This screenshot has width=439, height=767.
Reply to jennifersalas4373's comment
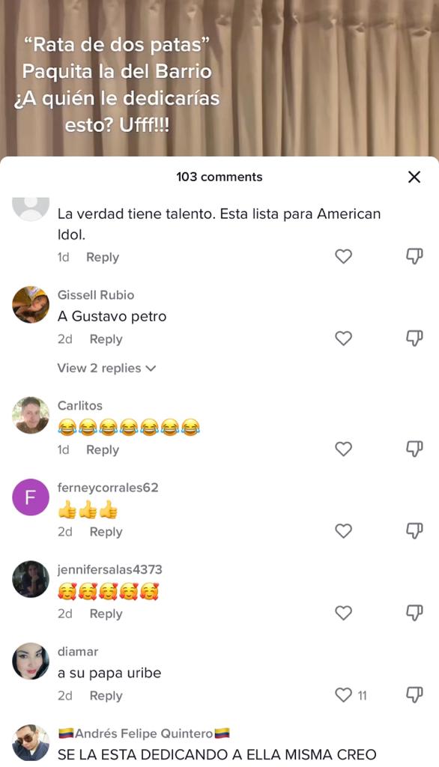pyautogui.click(x=106, y=613)
